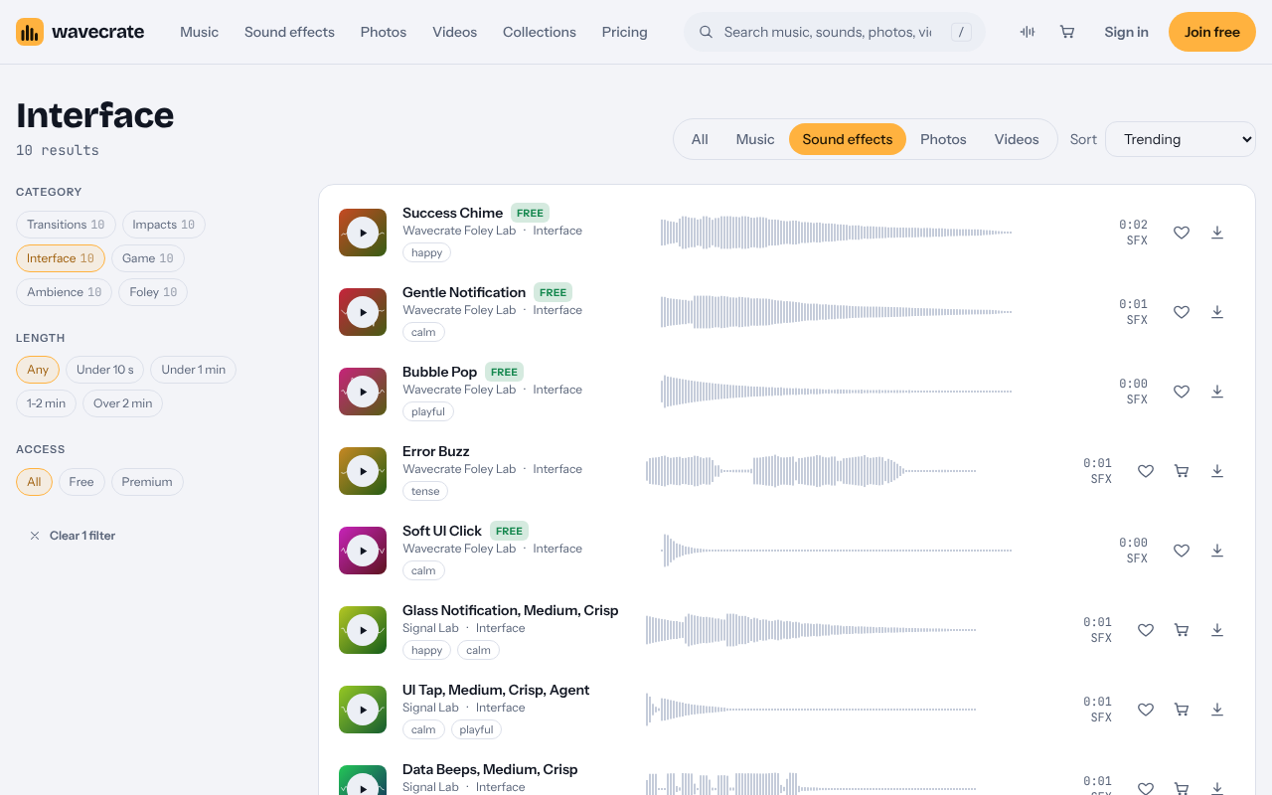Open the shopping cart in header
The width and height of the screenshot is (1272, 795).
1067,32
